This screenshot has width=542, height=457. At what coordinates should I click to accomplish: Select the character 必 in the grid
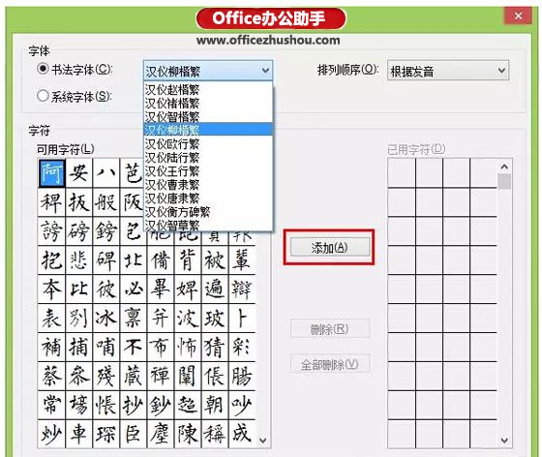[134, 289]
